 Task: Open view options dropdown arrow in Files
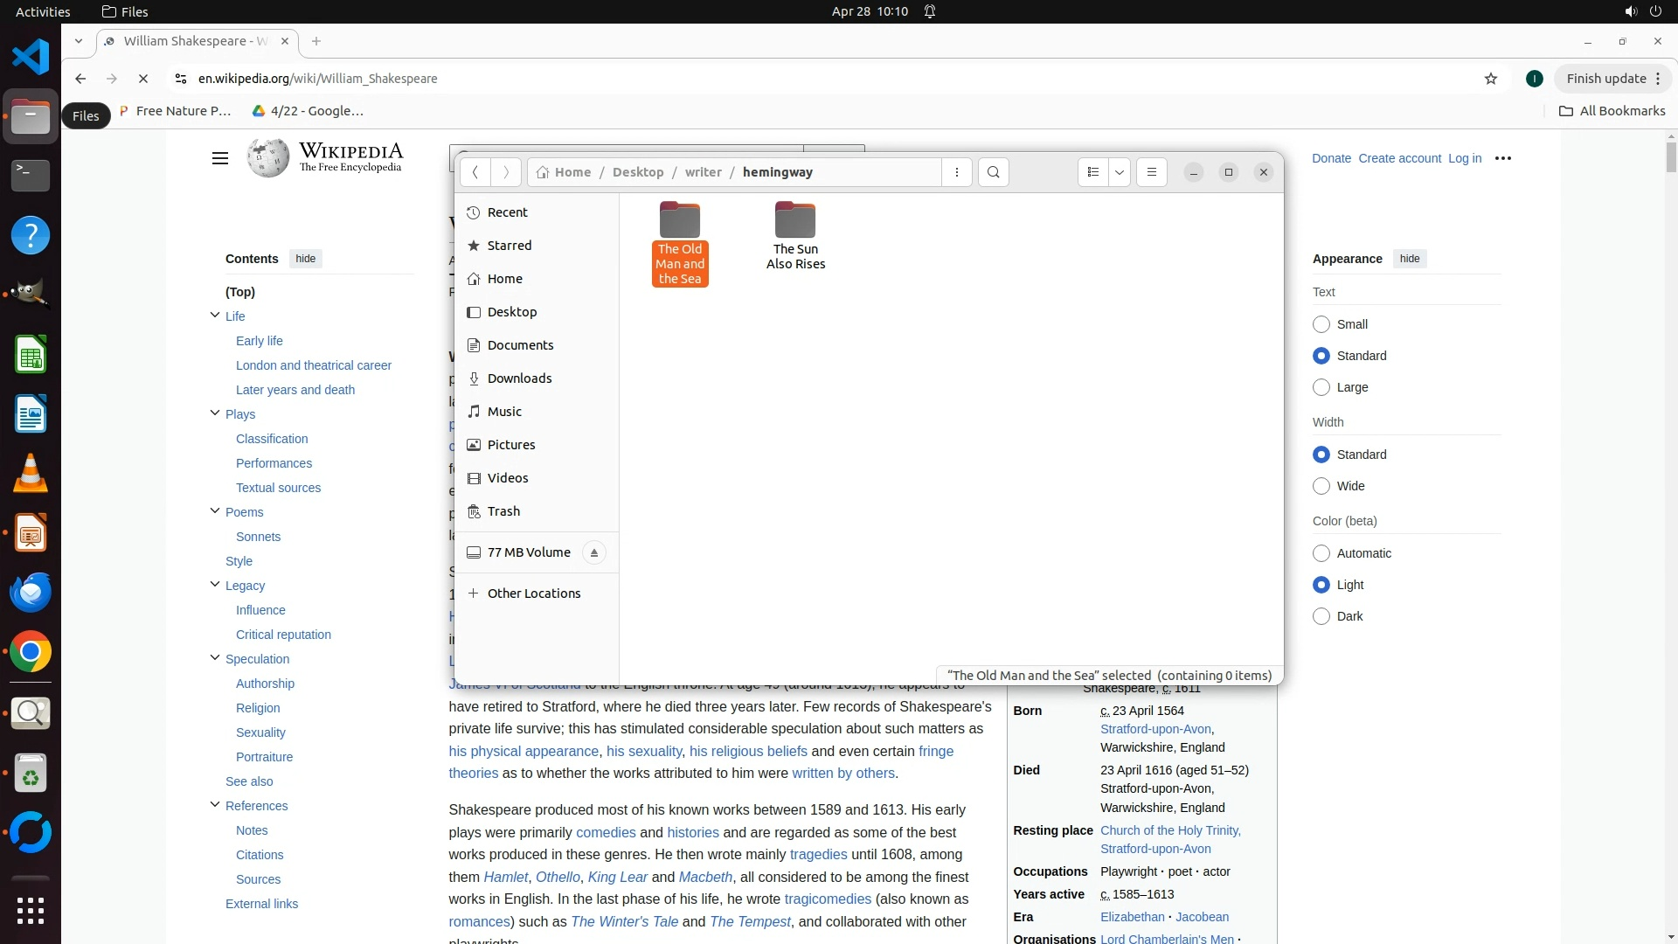pyautogui.click(x=1120, y=172)
